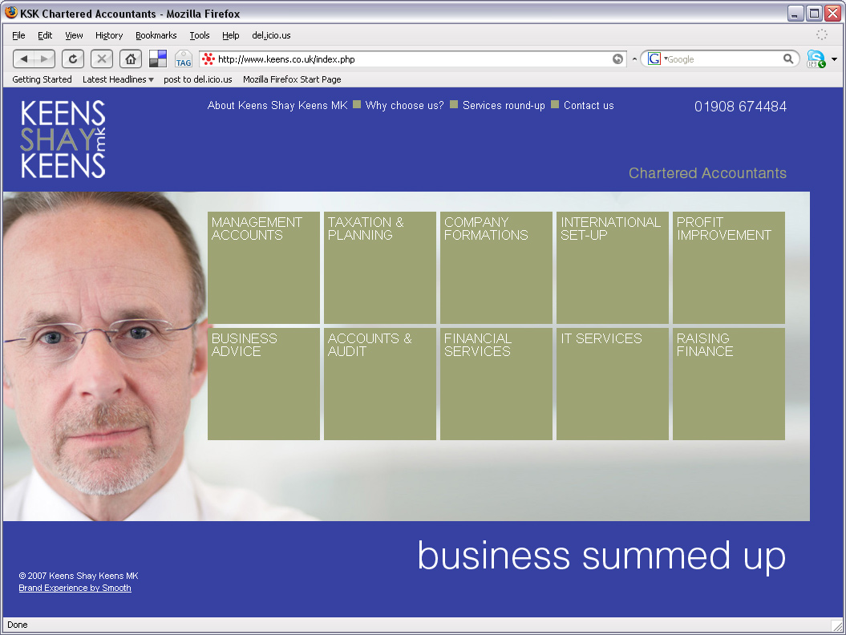The height and width of the screenshot is (635, 846).
Task: Open the Google search engine selector
Action: 658,59
